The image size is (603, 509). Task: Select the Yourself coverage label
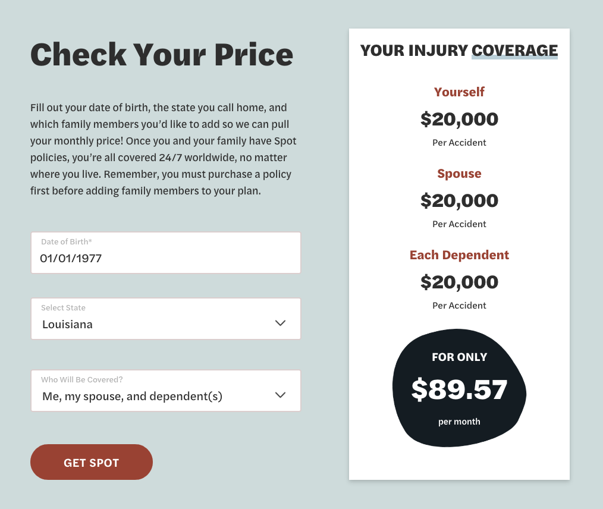tap(459, 92)
